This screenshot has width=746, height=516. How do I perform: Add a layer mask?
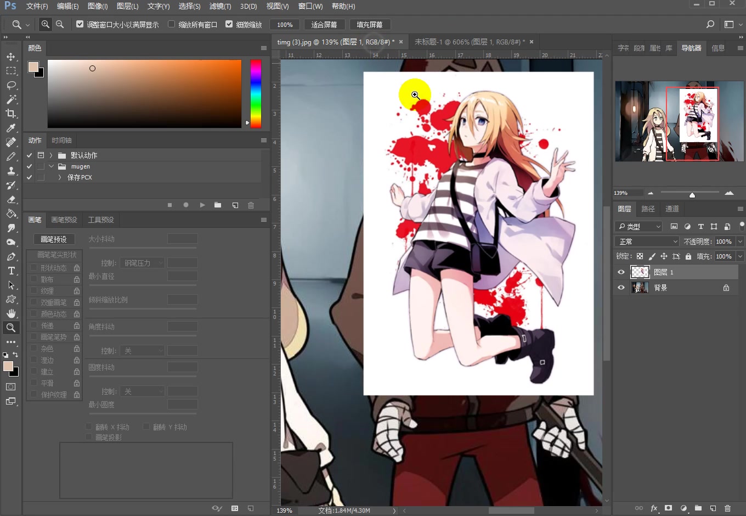click(x=668, y=508)
